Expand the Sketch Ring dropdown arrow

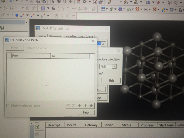point(131,2)
